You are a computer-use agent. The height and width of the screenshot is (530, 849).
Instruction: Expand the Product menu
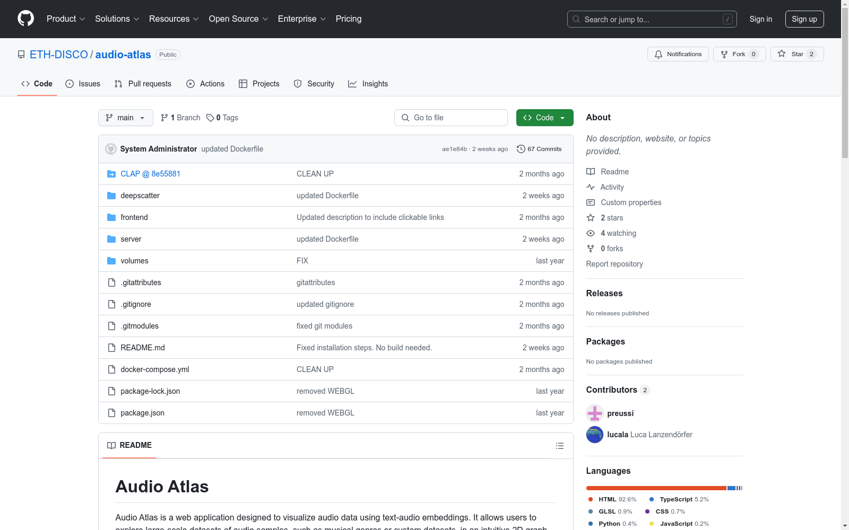point(66,19)
